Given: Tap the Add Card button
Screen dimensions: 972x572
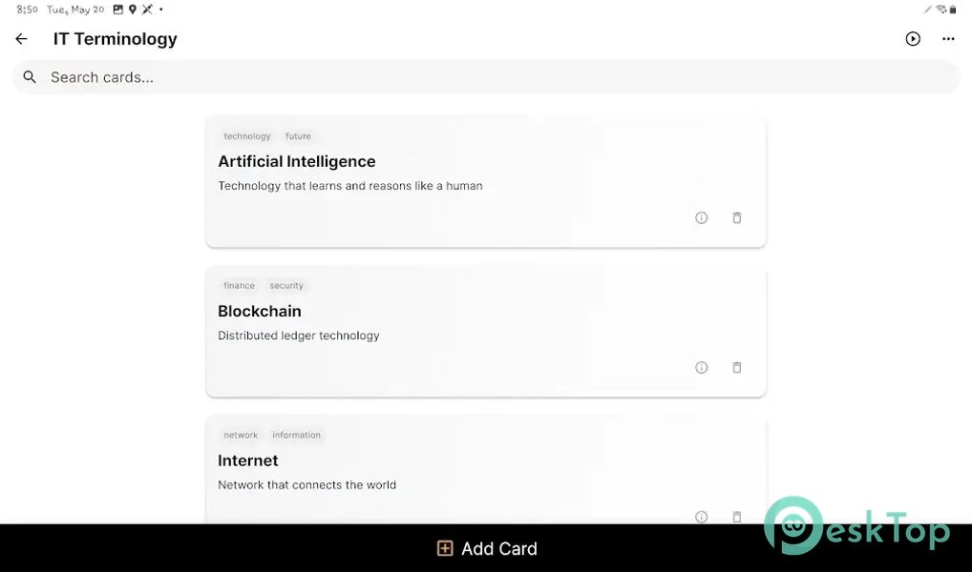Looking at the screenshot, I should click(487, 548).
